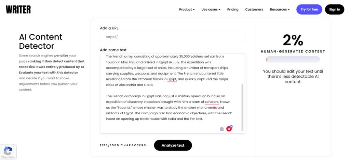This screenshot has width=350, height=162.
Task: Open the Use cases dropdown
Action: pyautogui.click(x=211, y=10)
